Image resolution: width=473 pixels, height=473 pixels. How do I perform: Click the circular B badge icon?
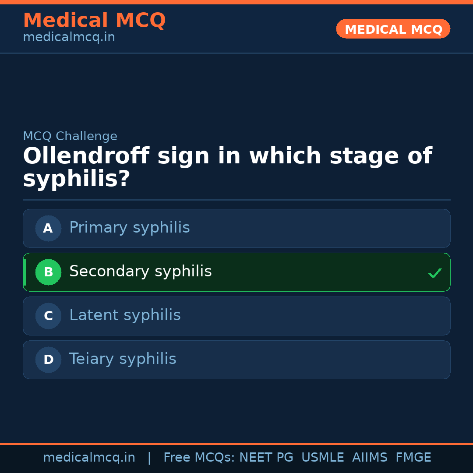(48, 272)
